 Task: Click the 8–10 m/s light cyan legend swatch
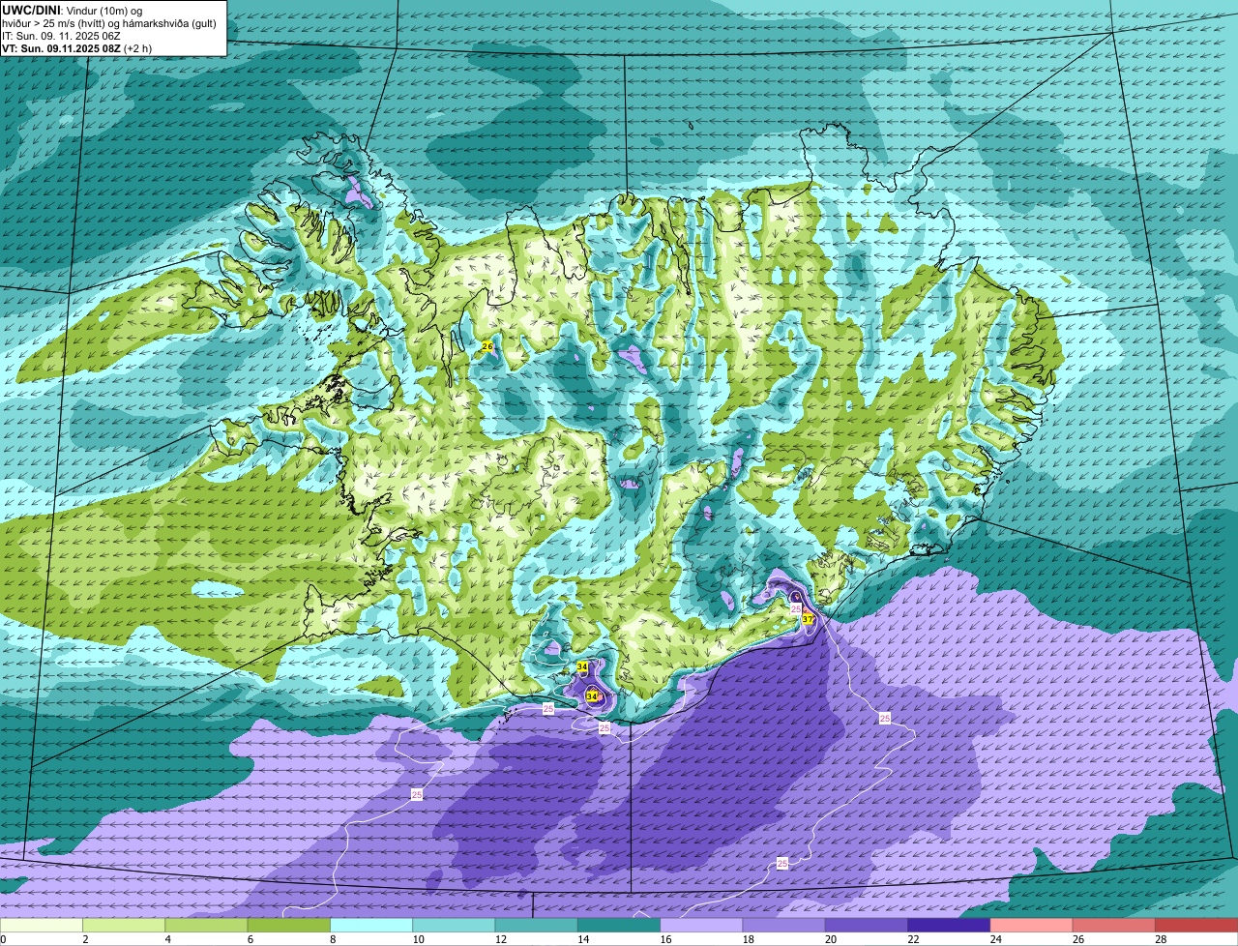(371, 925)
